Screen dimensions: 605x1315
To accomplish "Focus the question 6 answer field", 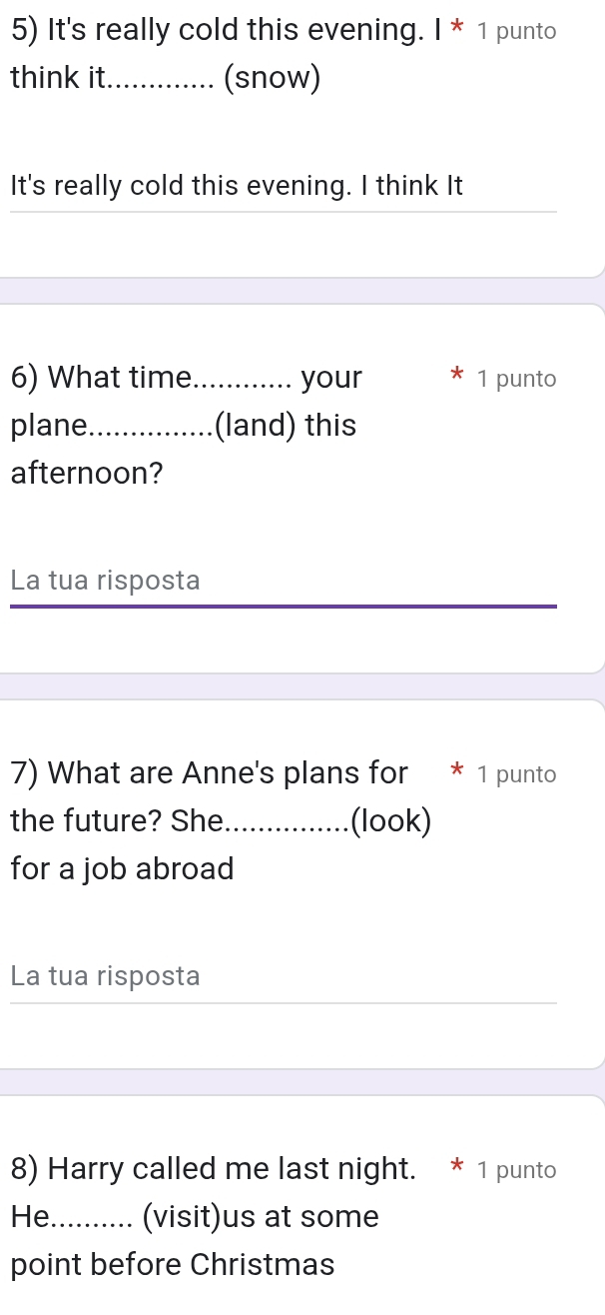I will pyautogui.click(x=283, y=582).
